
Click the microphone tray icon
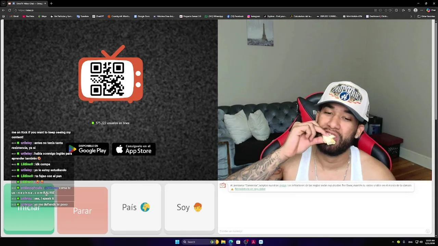[404, 242]
